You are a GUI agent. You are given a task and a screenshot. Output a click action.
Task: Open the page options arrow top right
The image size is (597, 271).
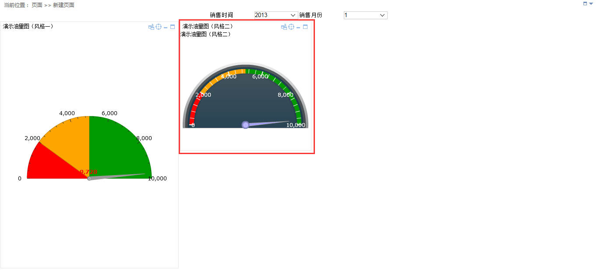[x=591, y=4]
